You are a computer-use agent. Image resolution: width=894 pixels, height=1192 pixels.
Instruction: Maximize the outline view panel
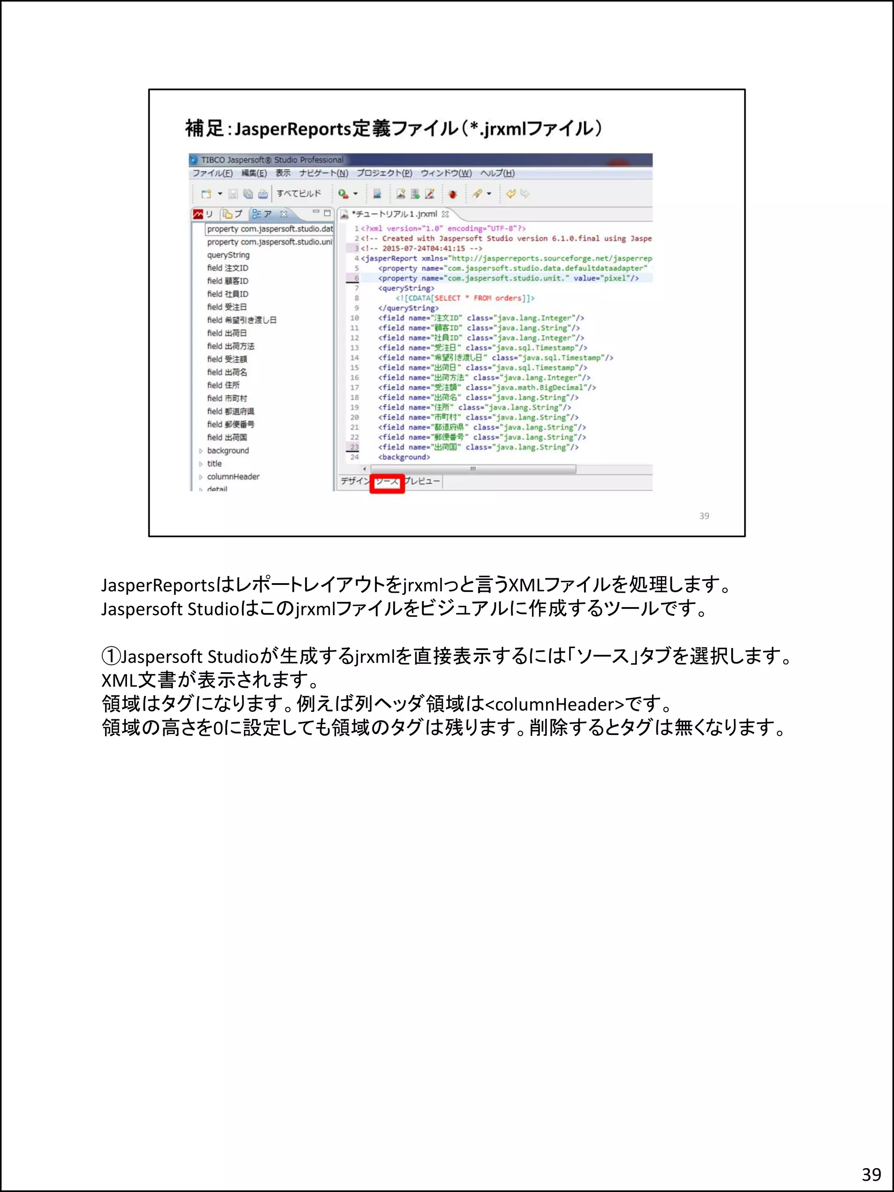pos(327,213)
